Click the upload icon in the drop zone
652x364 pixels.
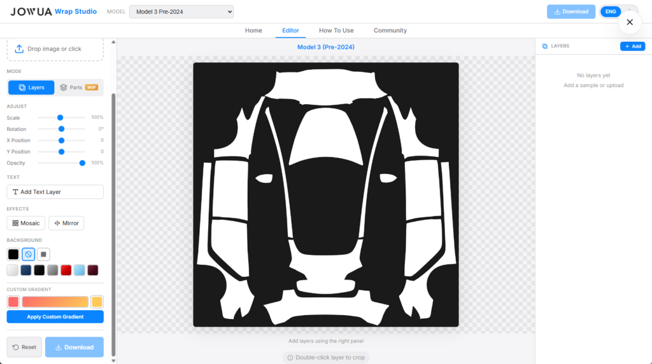(19, 49)
